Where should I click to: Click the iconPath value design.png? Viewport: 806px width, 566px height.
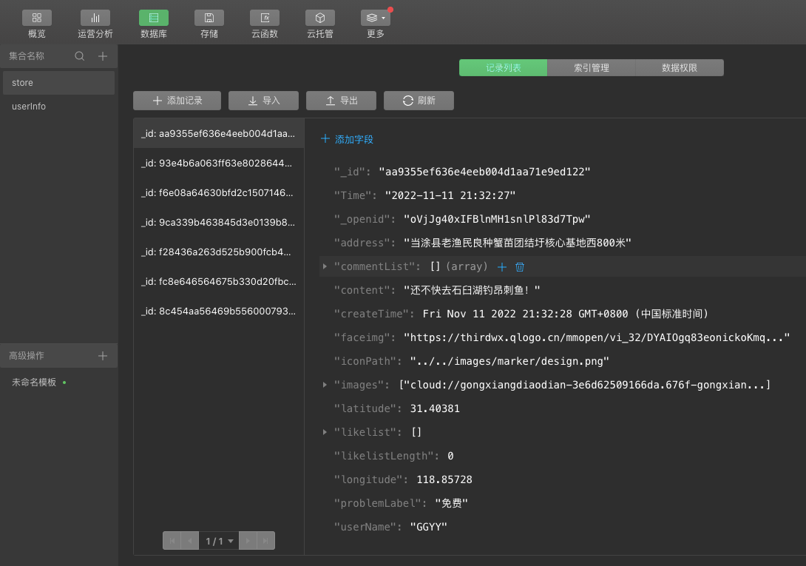click(509, 361)
